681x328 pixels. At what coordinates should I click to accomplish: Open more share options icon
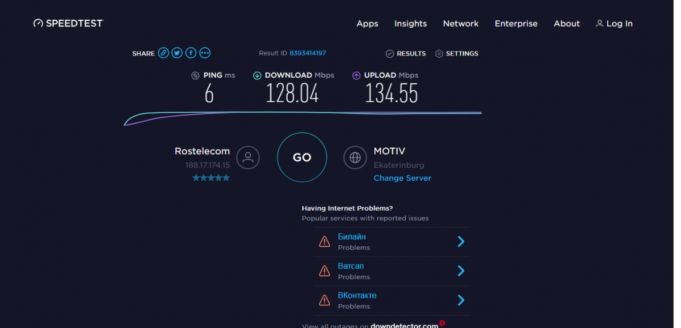(205, 53)
